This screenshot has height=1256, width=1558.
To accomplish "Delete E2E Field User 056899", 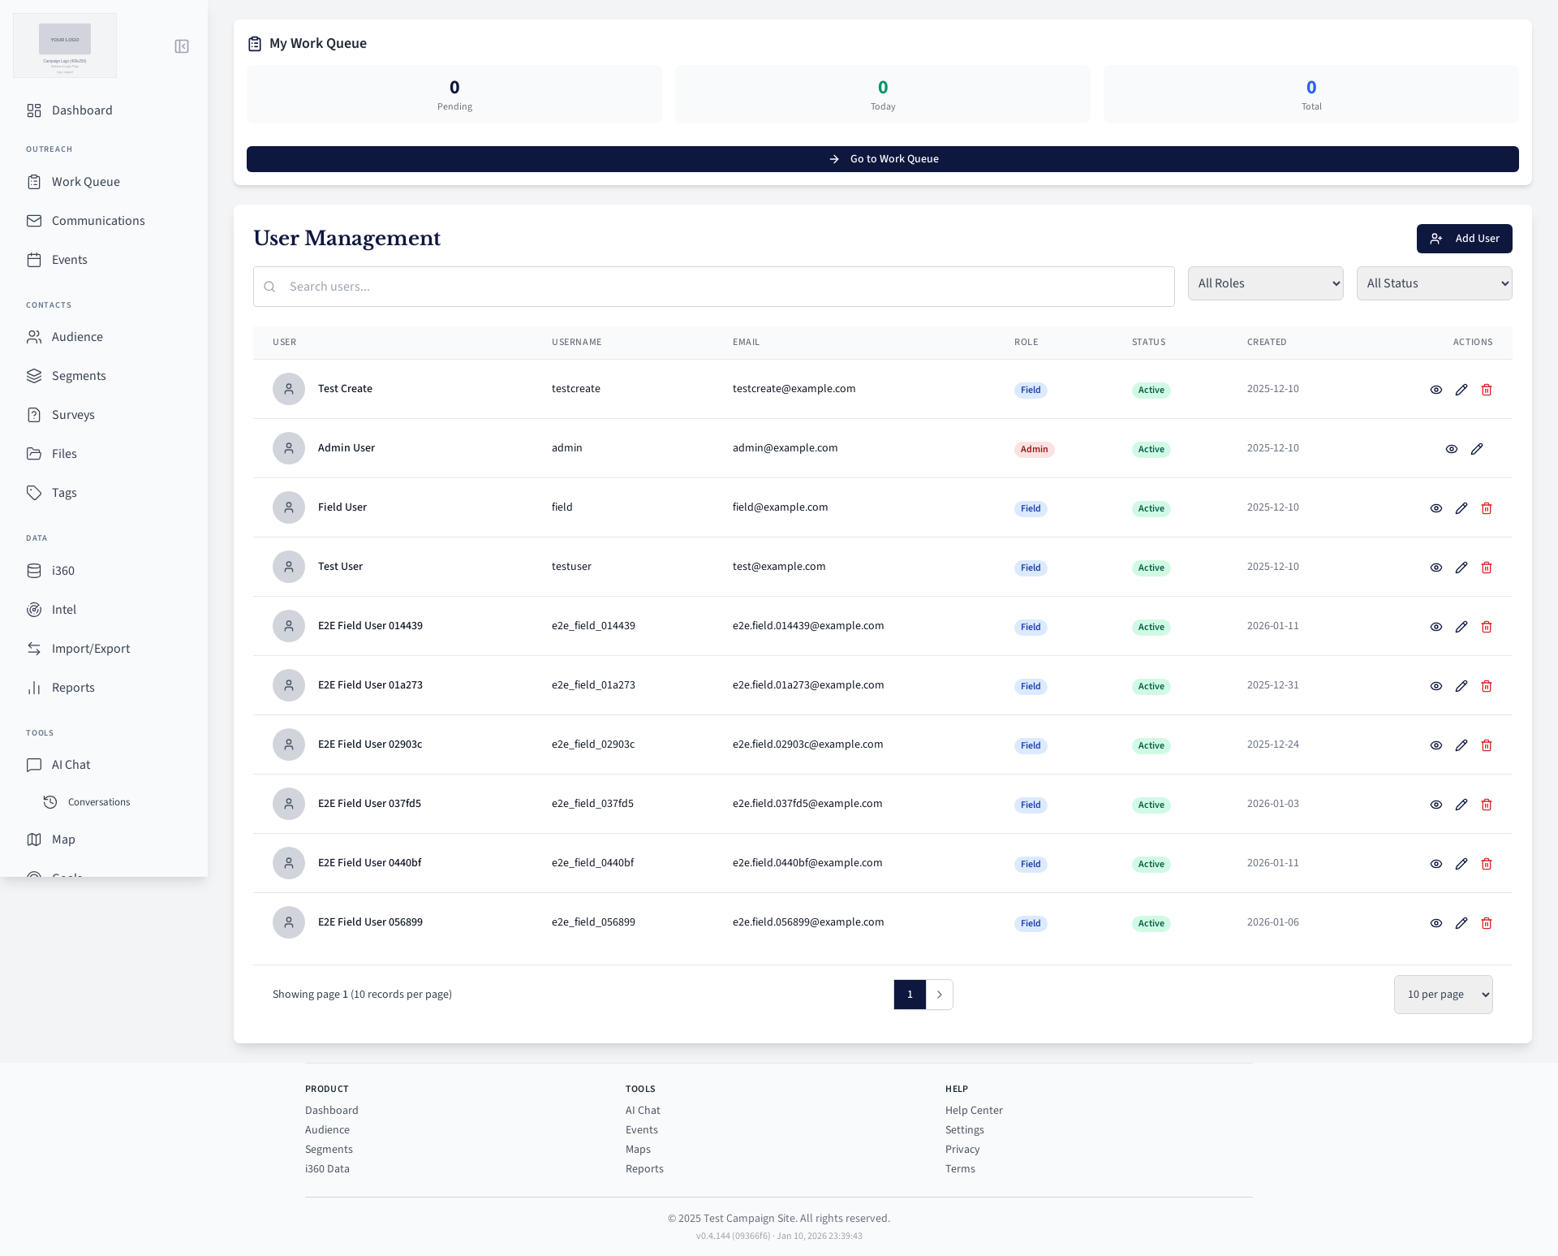I will (x=1487, y=923).
